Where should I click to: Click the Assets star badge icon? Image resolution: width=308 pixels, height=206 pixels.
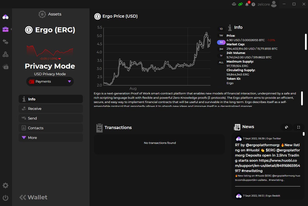[x=42, y=14]
